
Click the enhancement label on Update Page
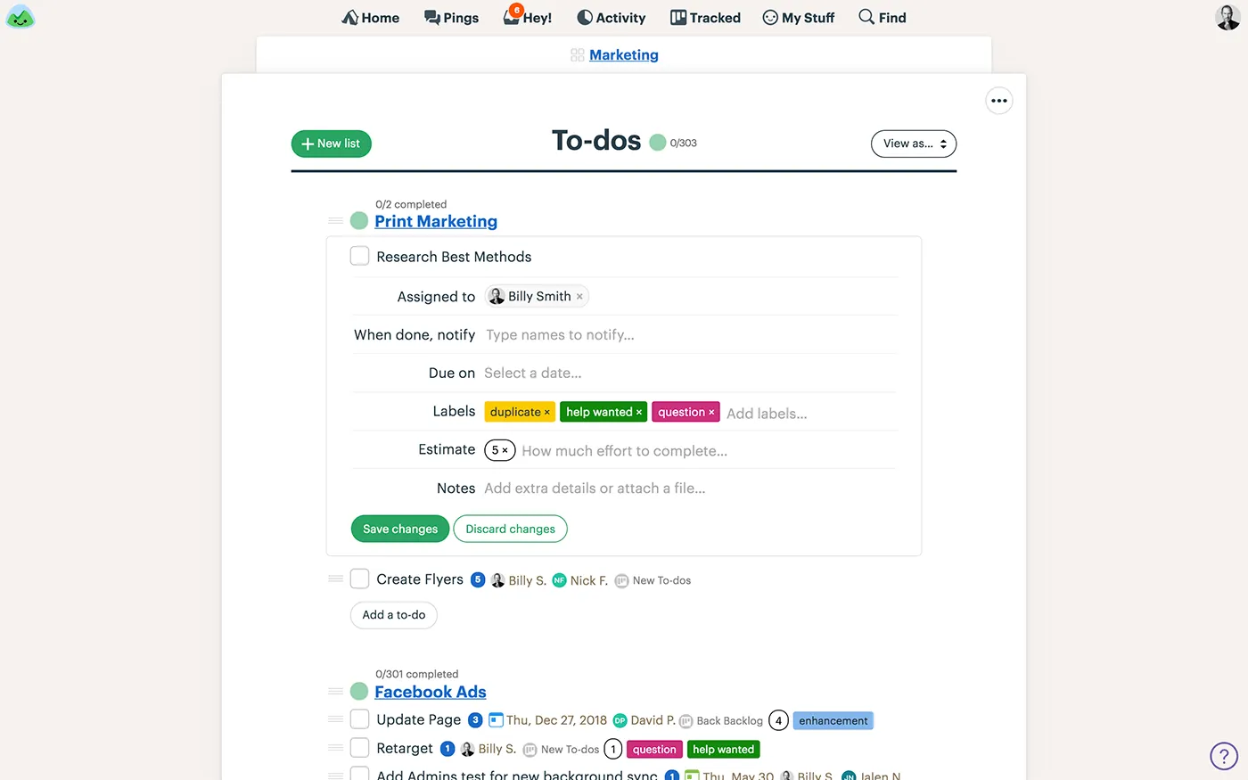point(833,720)
